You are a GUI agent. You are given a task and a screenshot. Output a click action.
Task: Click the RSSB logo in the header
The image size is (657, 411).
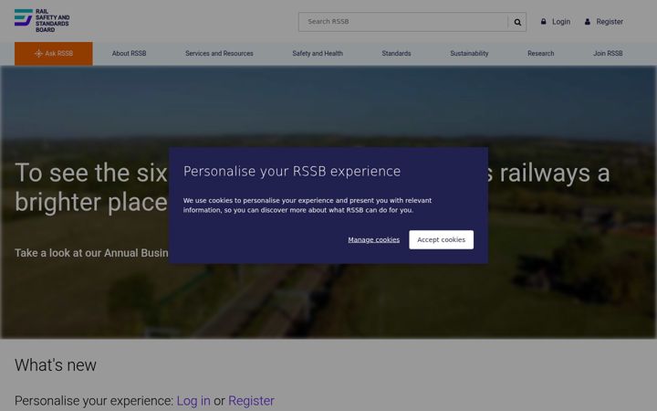pos(42,20)
